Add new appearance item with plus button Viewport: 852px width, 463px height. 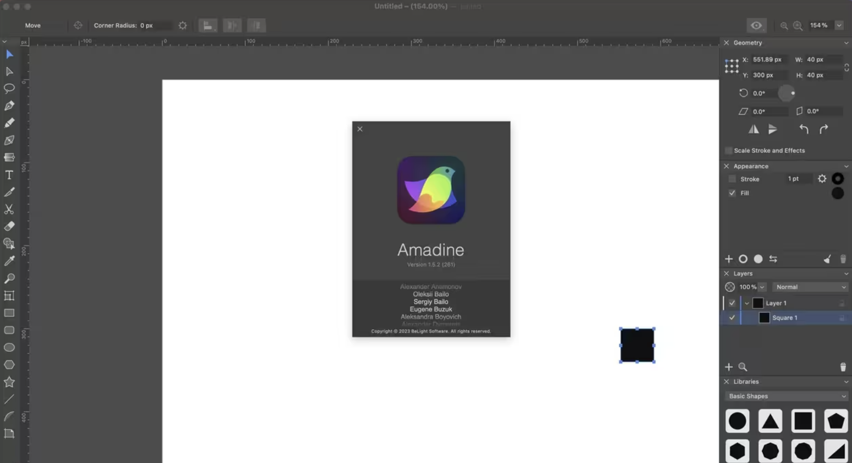click(x=728, y=259)
